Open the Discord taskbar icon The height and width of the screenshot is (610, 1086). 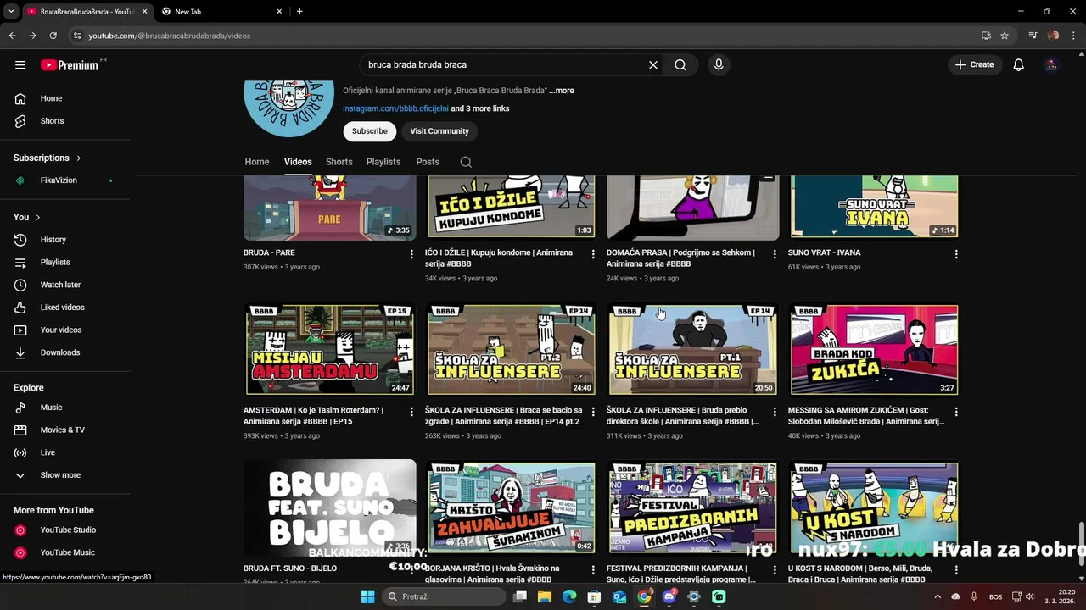669,596
